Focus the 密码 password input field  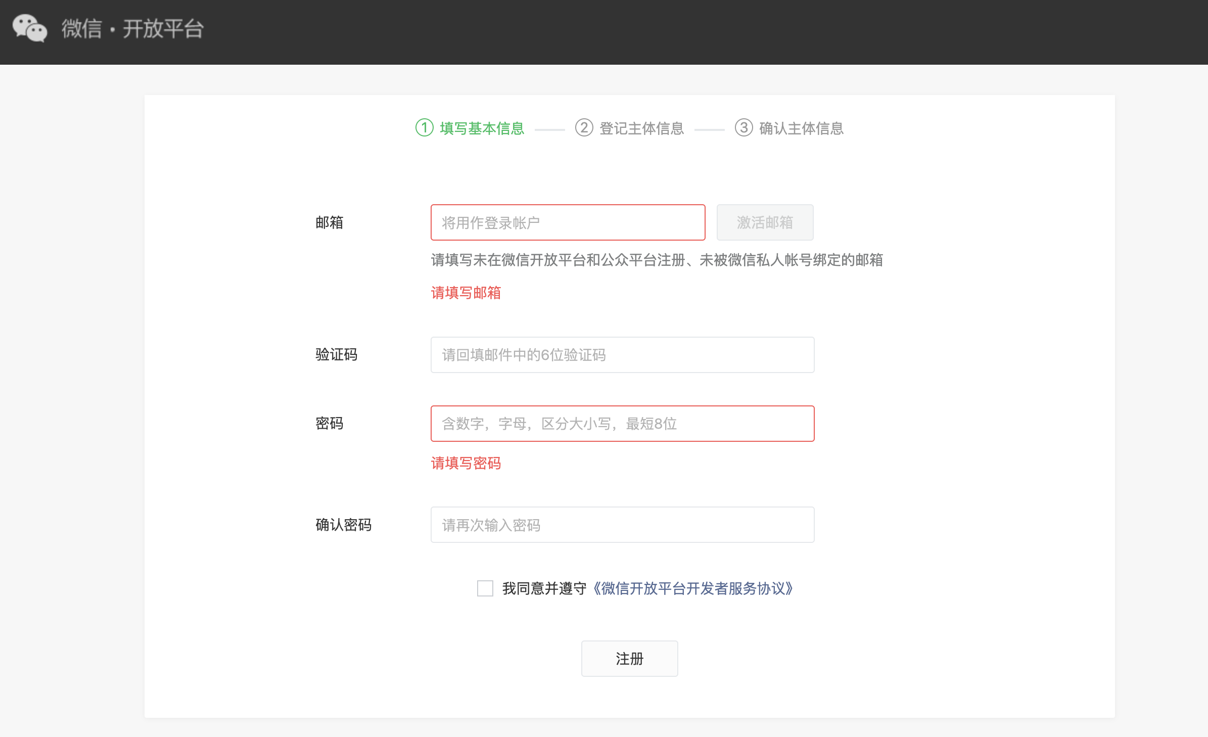[623, 424]
